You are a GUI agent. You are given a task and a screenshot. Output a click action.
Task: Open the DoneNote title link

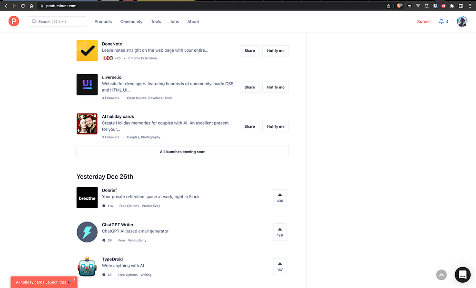[x=112, y=44]
